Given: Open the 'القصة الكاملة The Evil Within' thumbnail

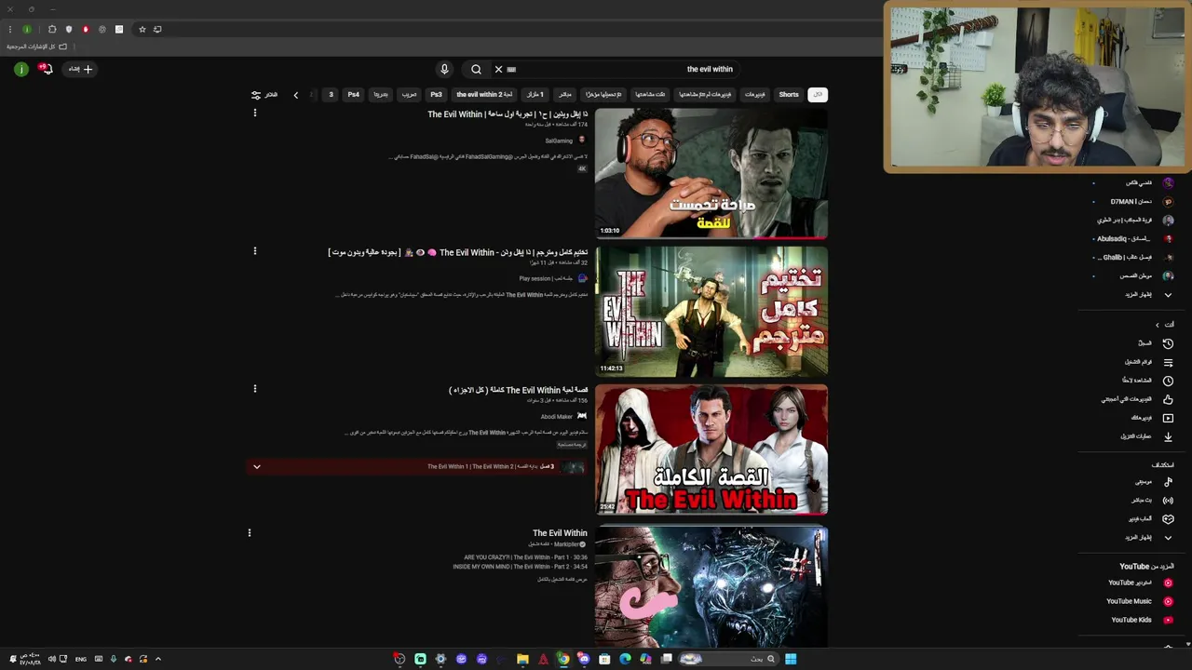Looking at the screenshot, I should [x=711, y=449].
